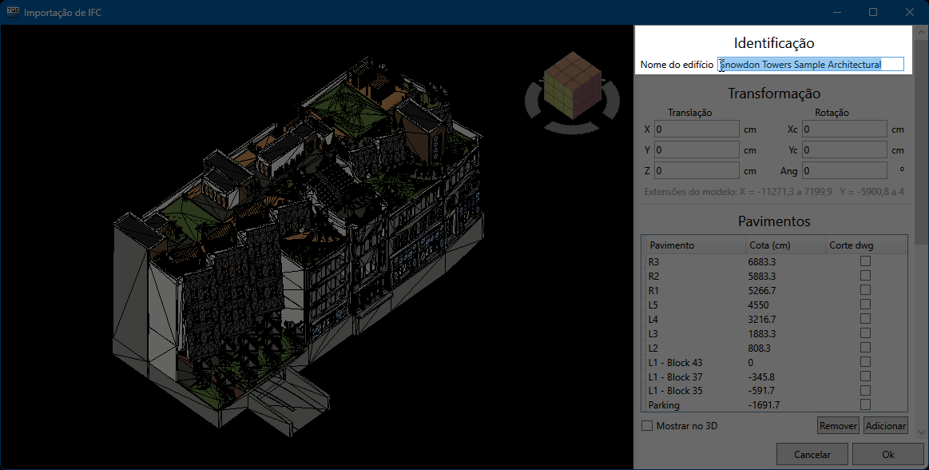Enable Corte dwg for pavimento R3
The image size is (929, 470).
(865, 261)
